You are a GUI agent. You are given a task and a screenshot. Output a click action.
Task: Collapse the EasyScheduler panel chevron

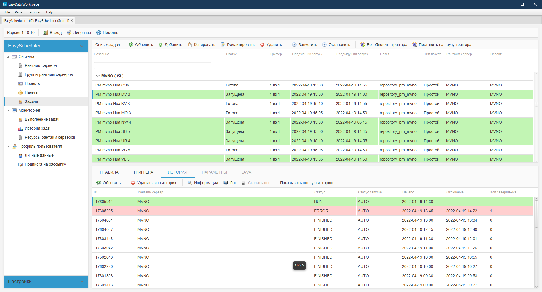tap(82, 46)
